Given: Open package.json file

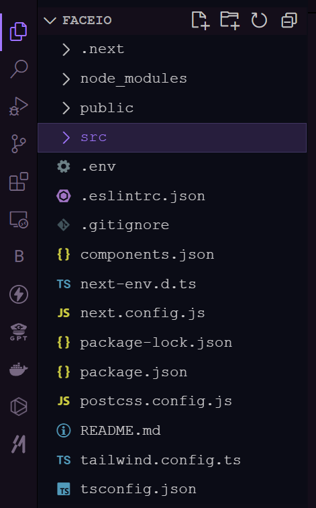Looking at the screenshot, I should coord(172,372).
